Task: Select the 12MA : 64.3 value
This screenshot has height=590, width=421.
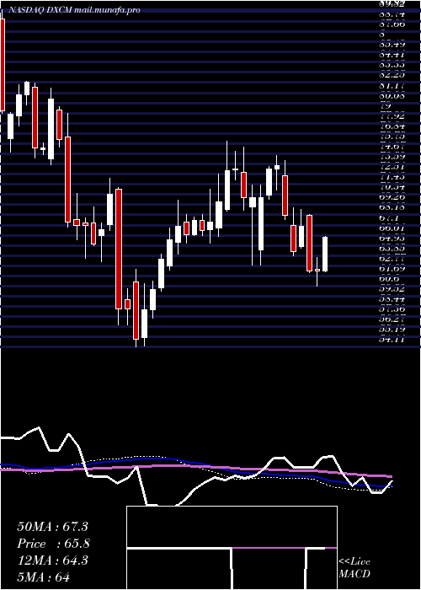Action: (52, 560)
